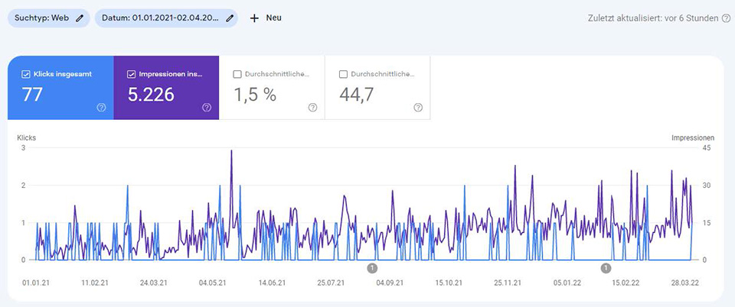Open annotation marker near 15.02.22
735x307 pixels.
coord(606,268)
